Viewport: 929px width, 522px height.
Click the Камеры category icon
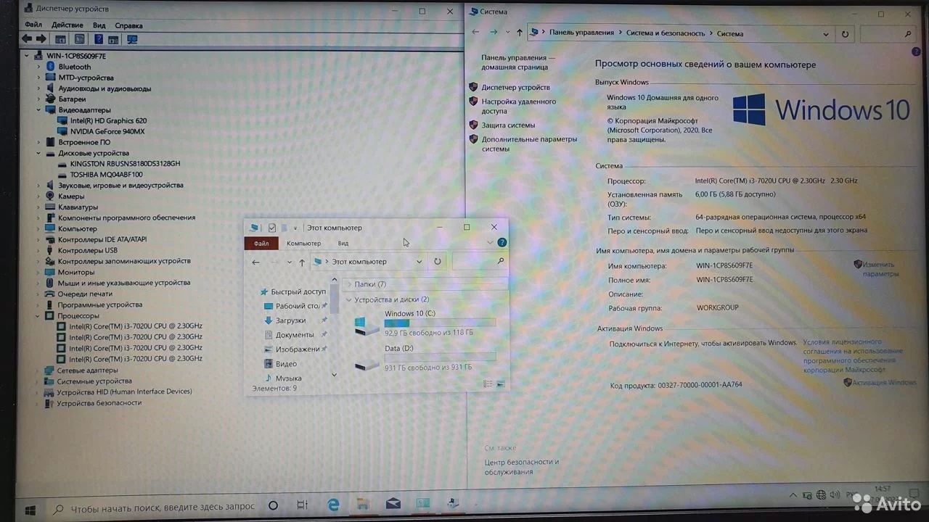[x=50, y=196]
